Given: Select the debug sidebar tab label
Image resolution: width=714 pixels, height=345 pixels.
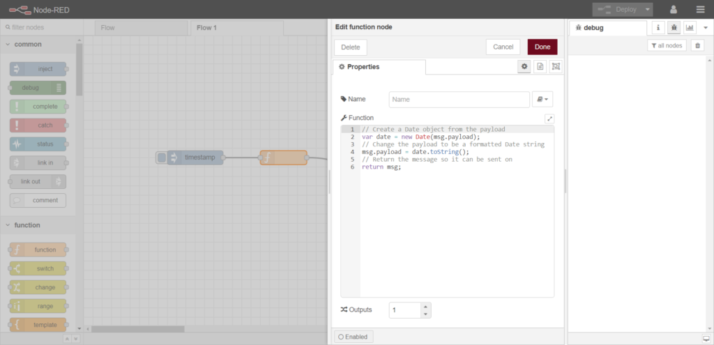Looking at the screenshot, I should click(x=608, y=28).
